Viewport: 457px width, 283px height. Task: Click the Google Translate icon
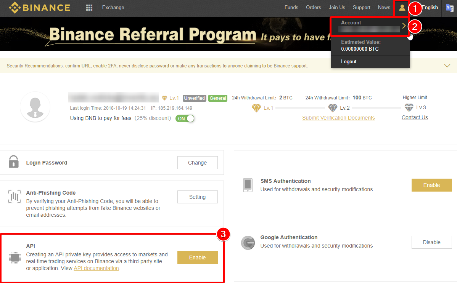click(x=449, y=8)
